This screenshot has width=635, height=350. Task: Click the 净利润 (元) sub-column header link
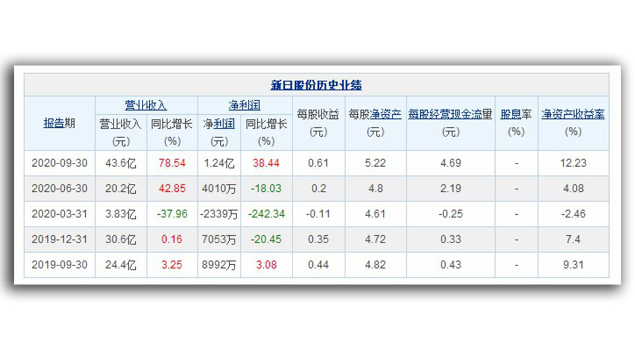224,124
